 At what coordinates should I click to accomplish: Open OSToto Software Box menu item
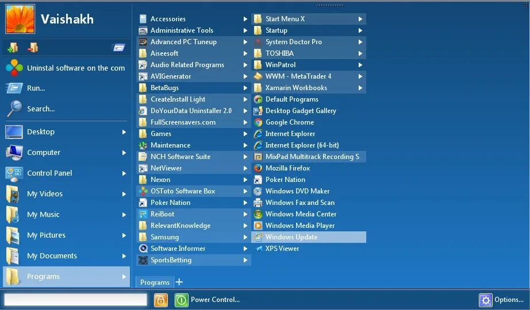coord(193,191)
